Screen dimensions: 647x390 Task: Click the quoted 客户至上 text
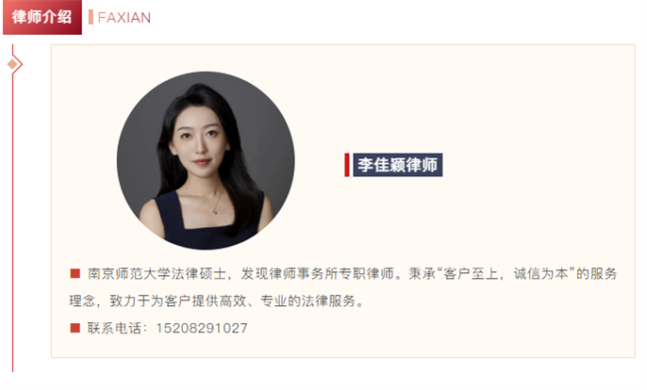point(471,274)
